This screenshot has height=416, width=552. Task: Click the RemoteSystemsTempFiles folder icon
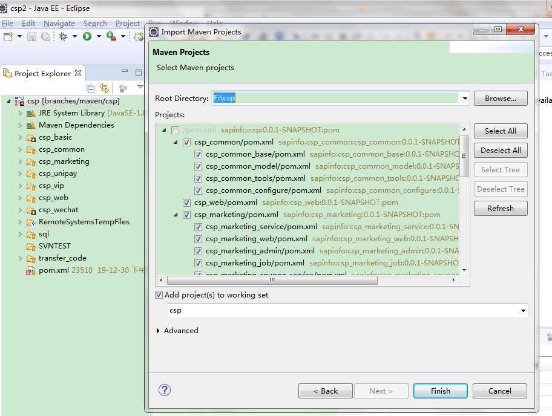pos(31,223)
